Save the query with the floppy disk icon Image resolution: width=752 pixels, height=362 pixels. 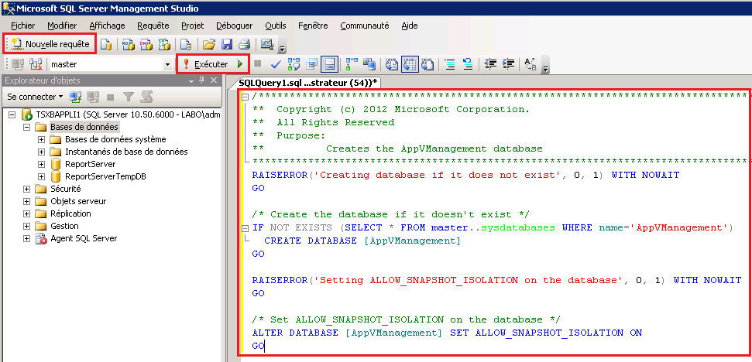[x=226, y=45]
